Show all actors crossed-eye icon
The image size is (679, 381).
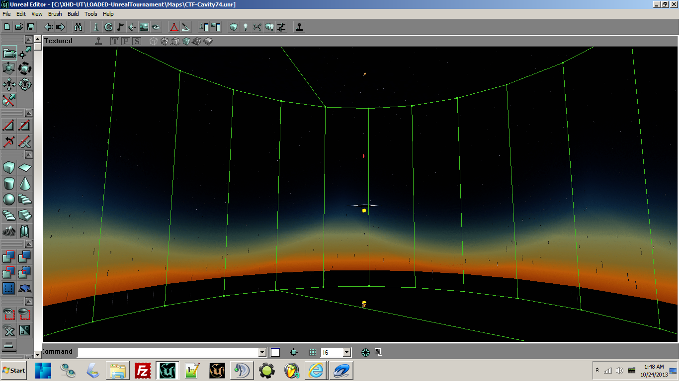(x=9, y=329)
